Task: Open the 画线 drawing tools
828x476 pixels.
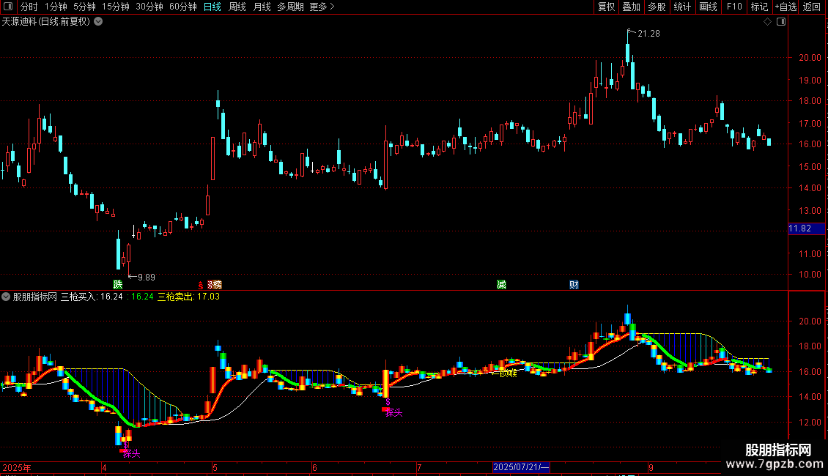Action: (708, 7)
